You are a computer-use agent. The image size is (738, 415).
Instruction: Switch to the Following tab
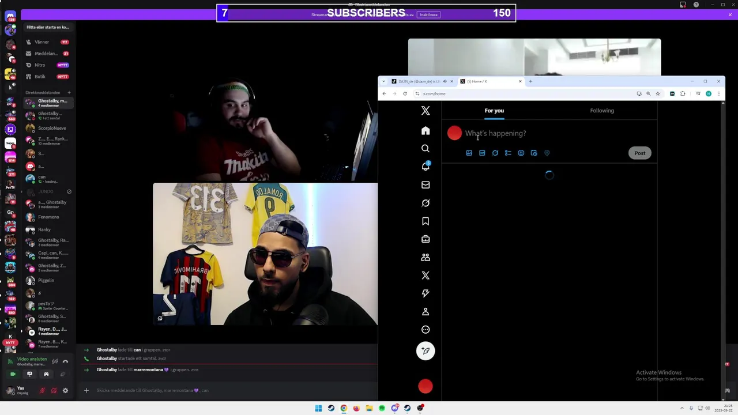click(602, 111)
